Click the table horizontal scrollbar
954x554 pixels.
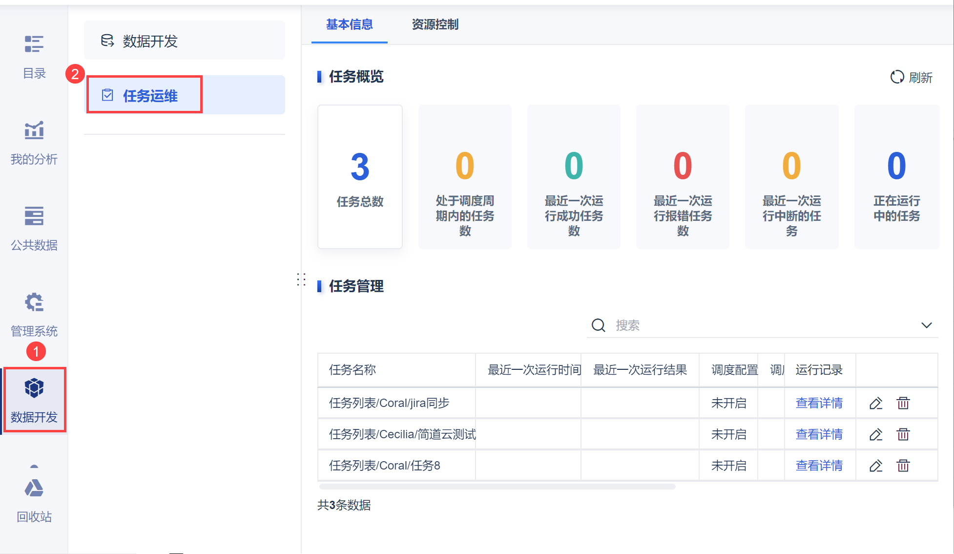click(497, 487)
